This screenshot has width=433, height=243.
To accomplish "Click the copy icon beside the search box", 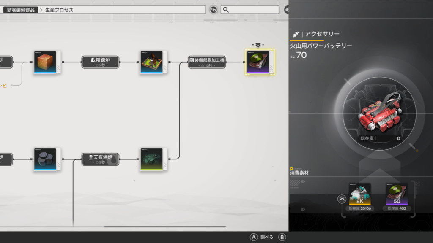I will click(x=214, y=10).
